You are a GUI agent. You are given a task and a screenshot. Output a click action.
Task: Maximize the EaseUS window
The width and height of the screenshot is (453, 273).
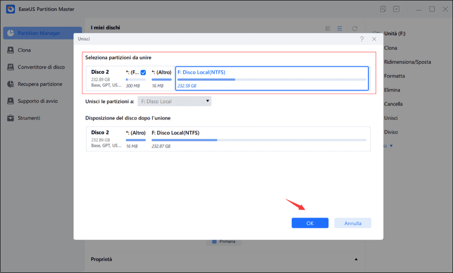tap(432, 9)
